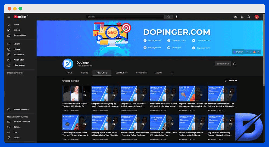Click the YouTube logo
The height and width of the screenshot is (147, 269).
[x=20, y=17]
